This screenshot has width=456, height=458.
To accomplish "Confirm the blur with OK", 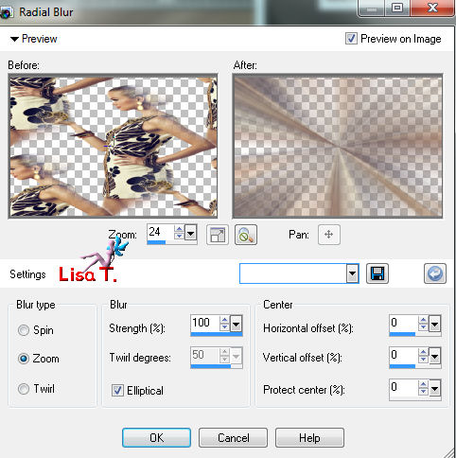I will coord(156,437).
